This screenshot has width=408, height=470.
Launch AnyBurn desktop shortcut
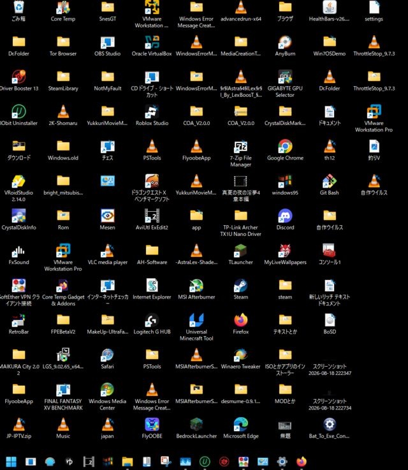(285, 42)
